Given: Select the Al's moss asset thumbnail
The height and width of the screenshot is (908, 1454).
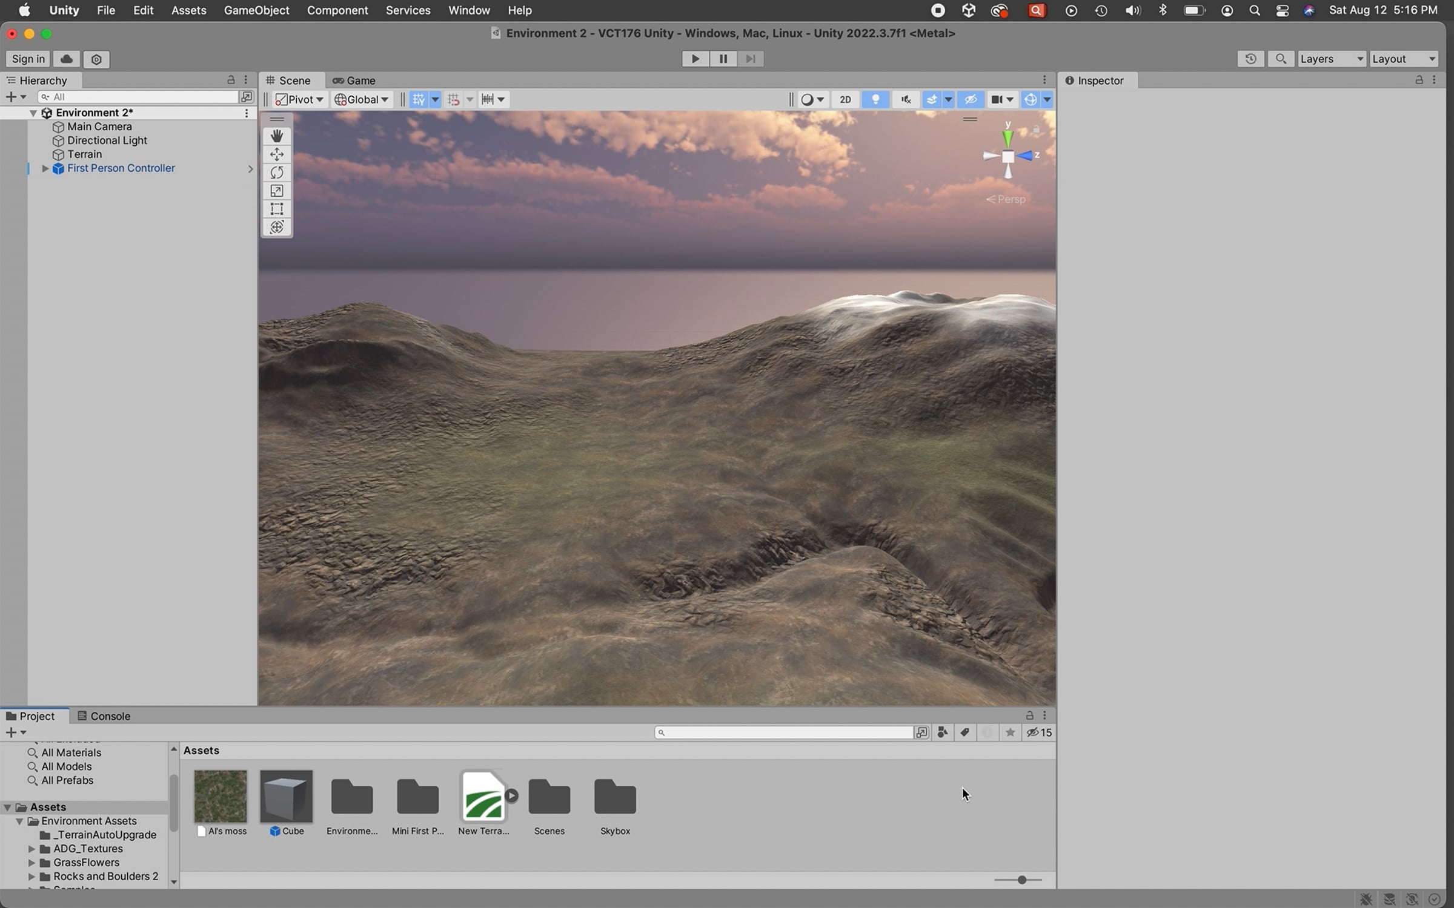Looking at the screenshot, I should point(221,796).
